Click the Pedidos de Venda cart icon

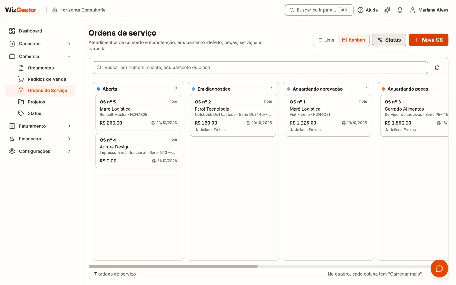click(x=21, y=79)
